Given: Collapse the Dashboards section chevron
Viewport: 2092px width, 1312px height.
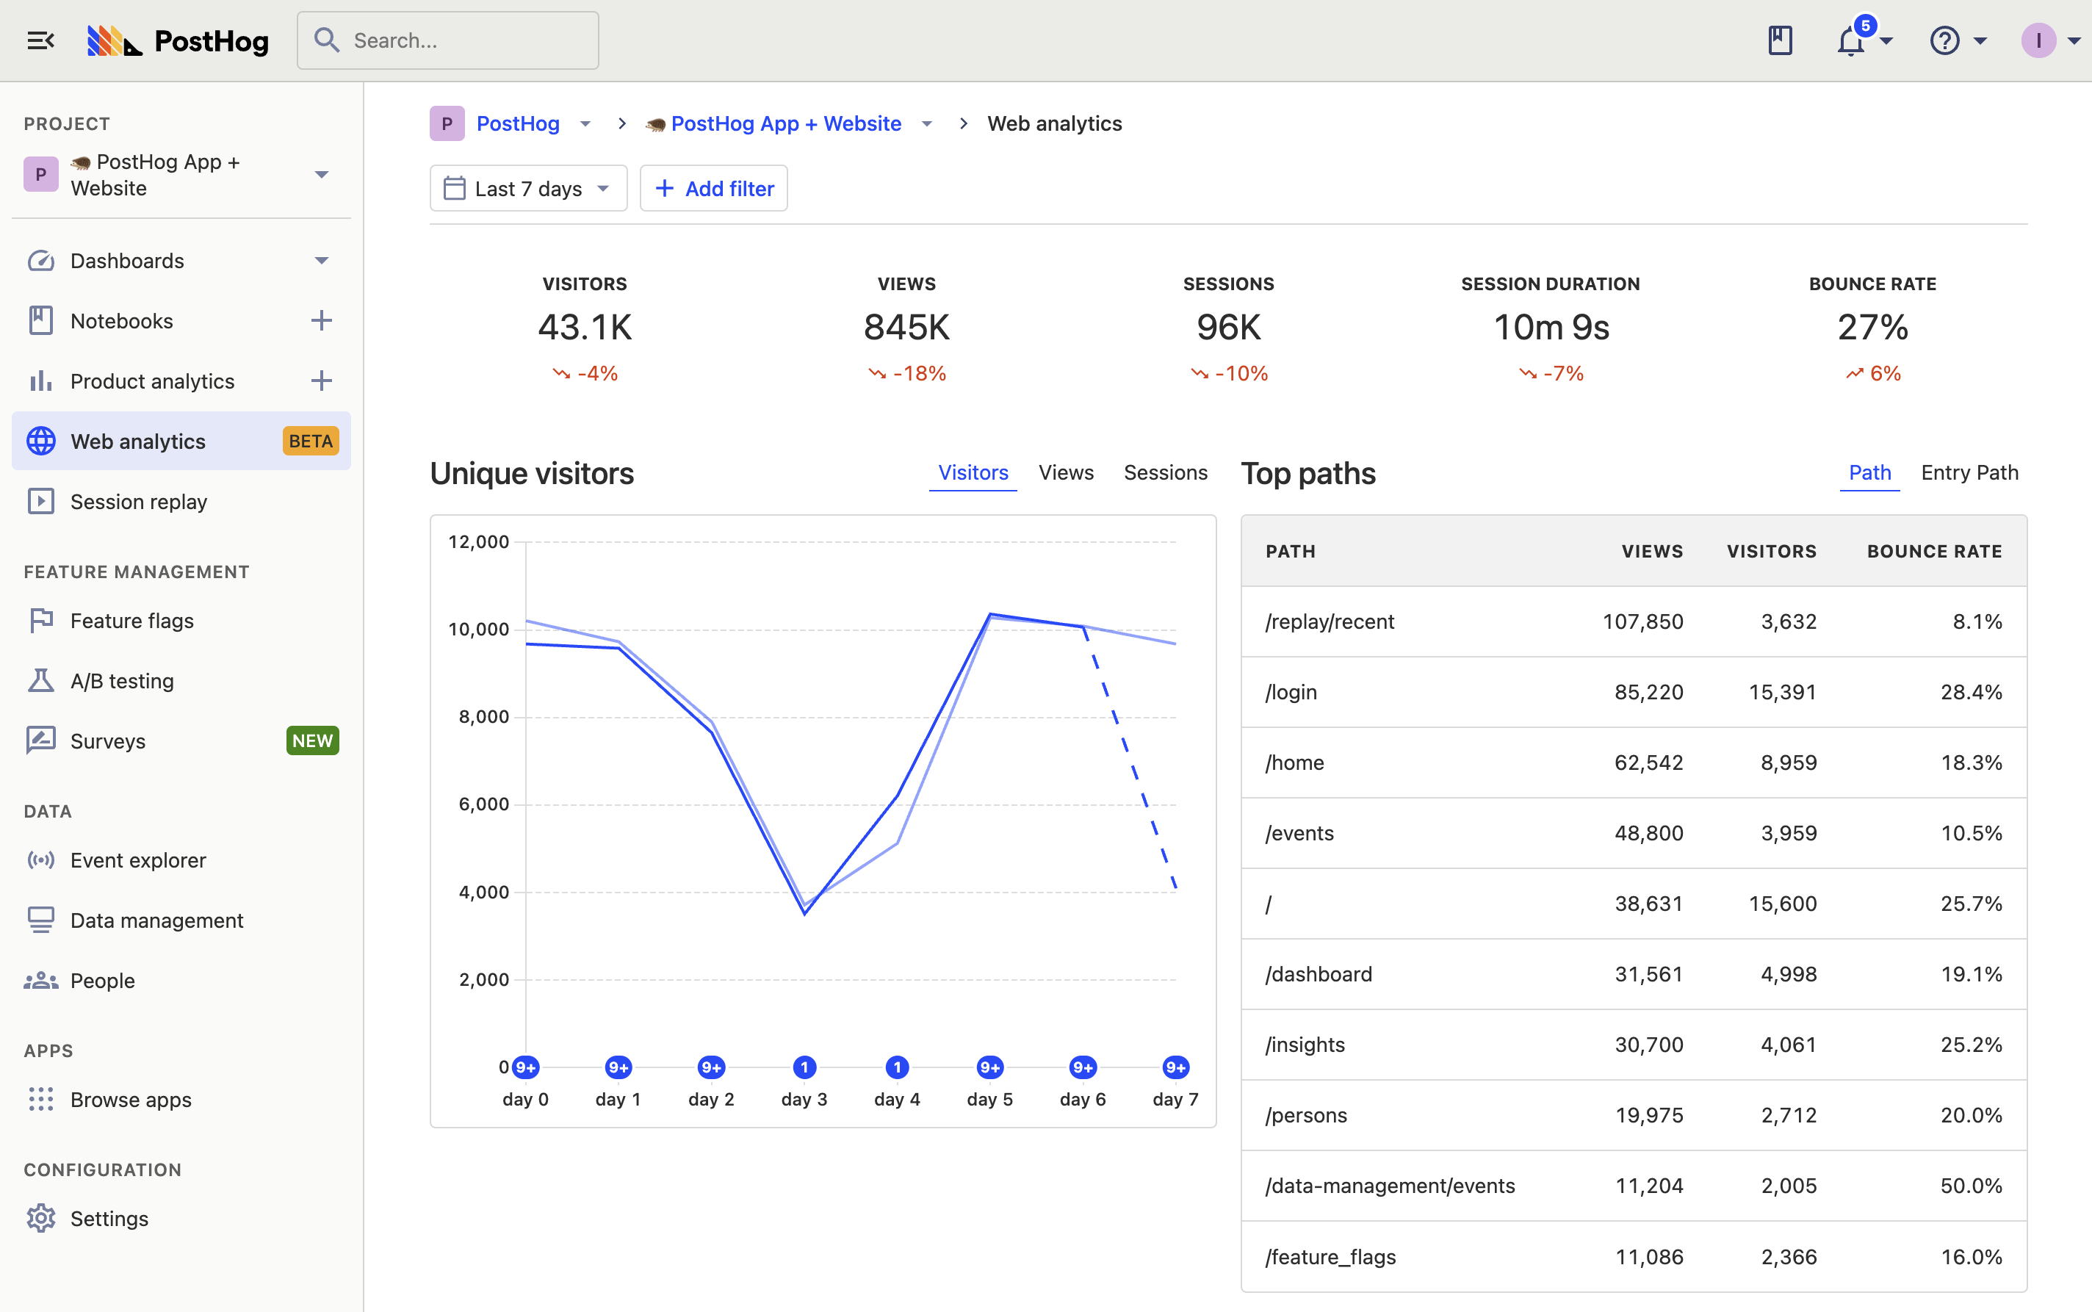Looking at the screenshot, I should (x=321, y=260).
